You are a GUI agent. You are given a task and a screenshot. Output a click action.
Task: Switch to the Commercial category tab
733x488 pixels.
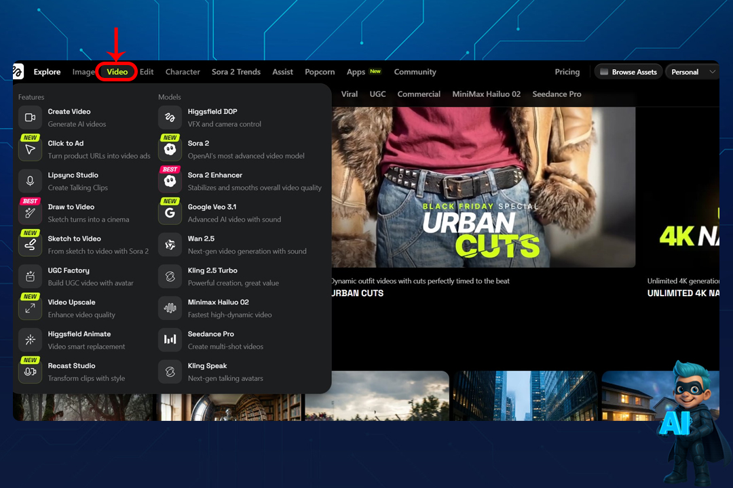[x=419, y=94]
